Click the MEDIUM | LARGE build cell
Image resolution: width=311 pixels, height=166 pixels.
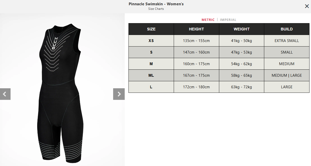tap(287, 75)
